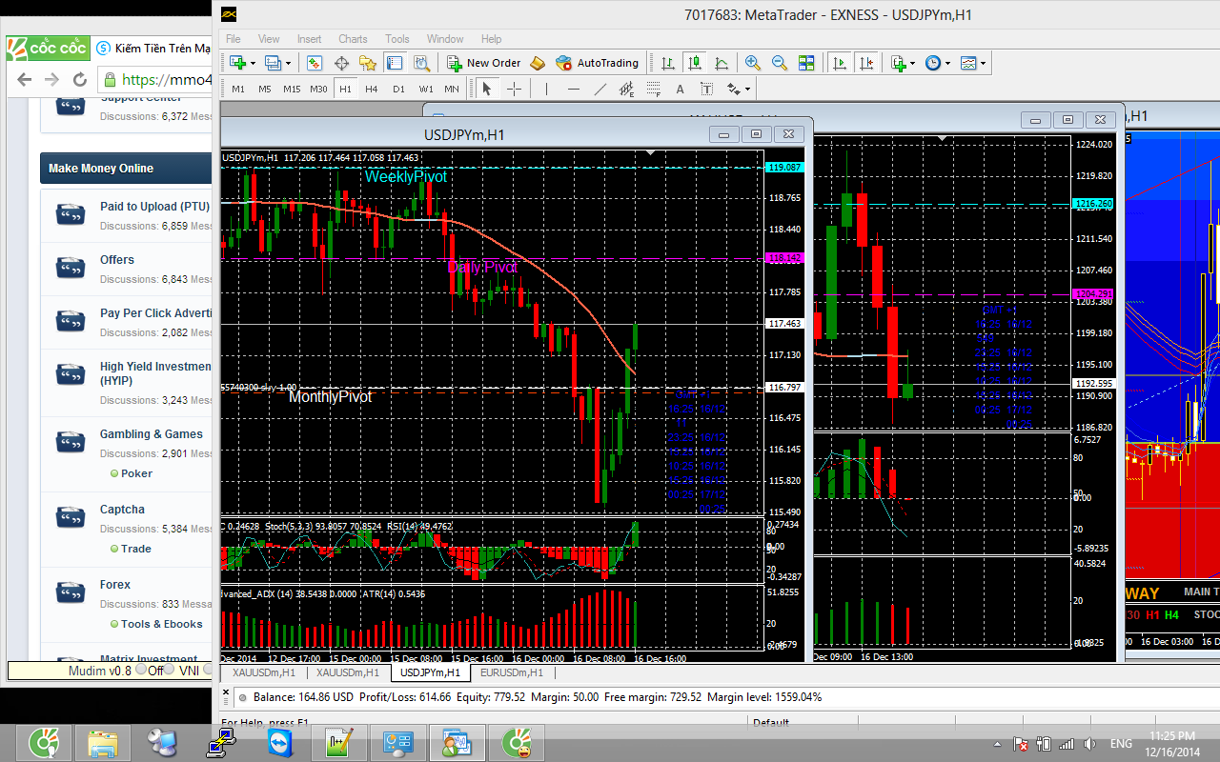Toggle Chart Shift button
1220x762 pixels.
click(x=866, y=63)
